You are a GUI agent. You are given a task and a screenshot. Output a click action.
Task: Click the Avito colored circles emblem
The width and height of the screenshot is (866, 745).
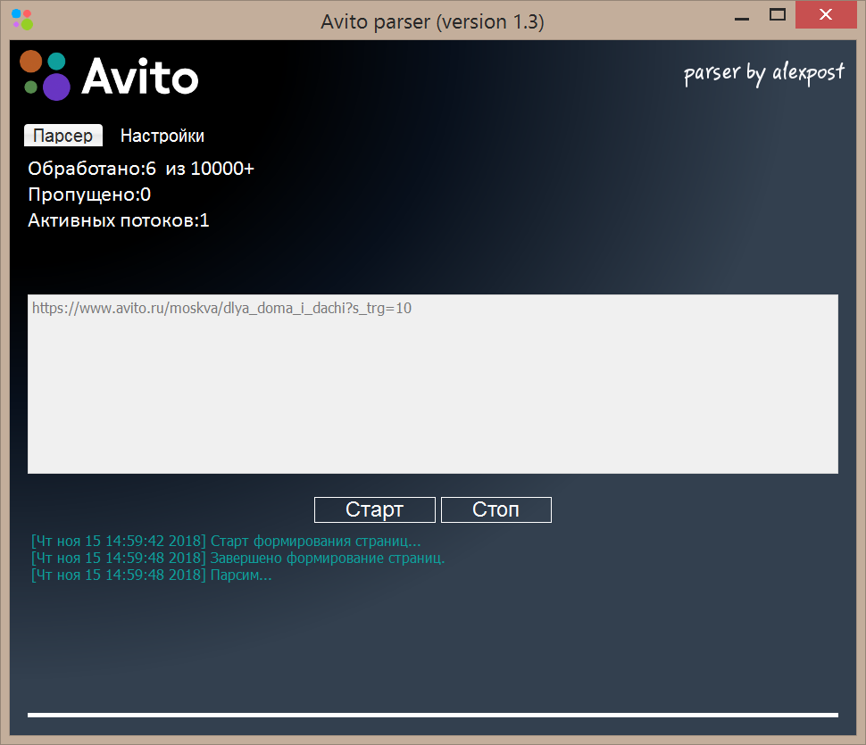point(45,75)
